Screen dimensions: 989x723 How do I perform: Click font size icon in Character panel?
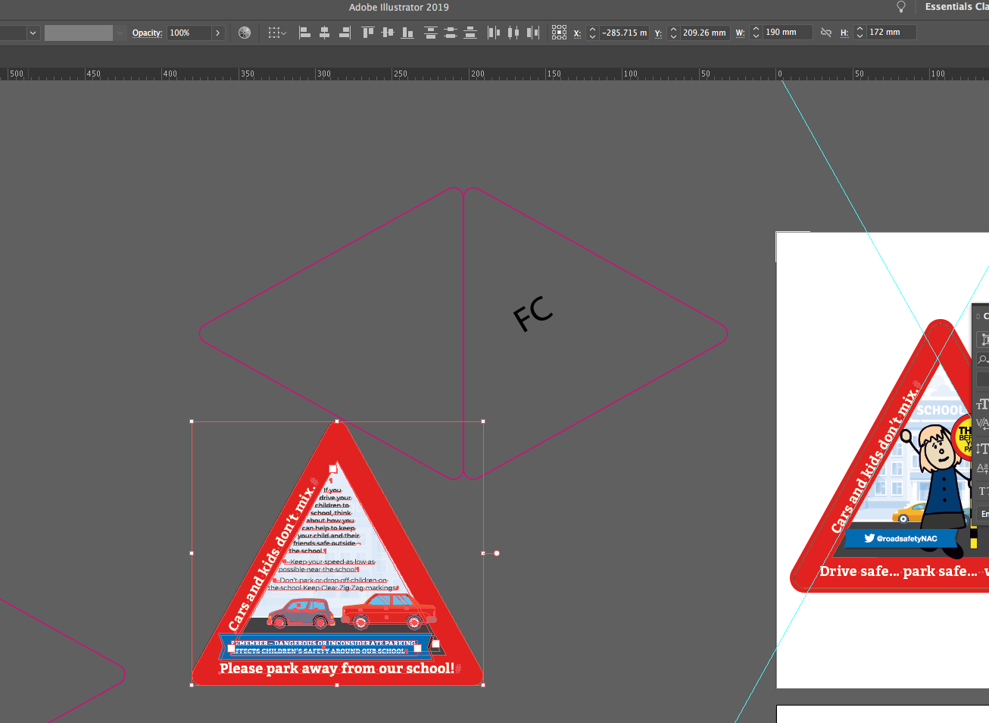pyautogui.click(x=982, y=404)
